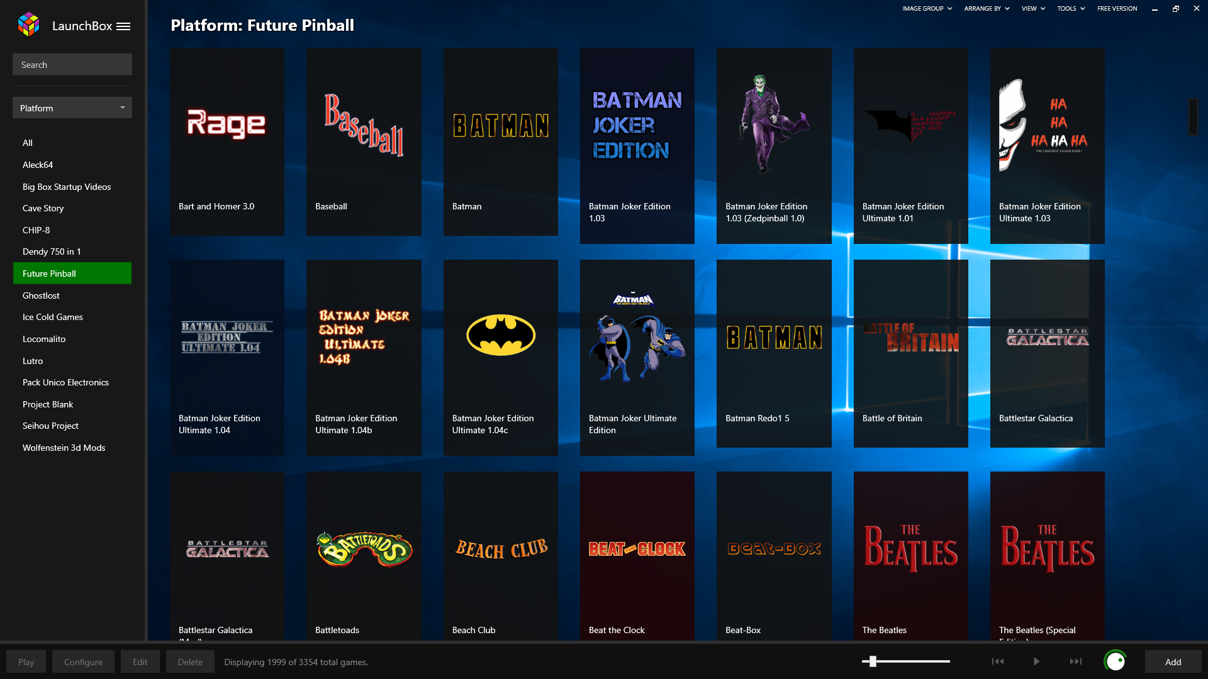Select Batman Joker Edition 1.03 (Zedpinball 1.0)
Image resolution: width=1208 pixels, height=679 pixels.
[x=774, y=146]
